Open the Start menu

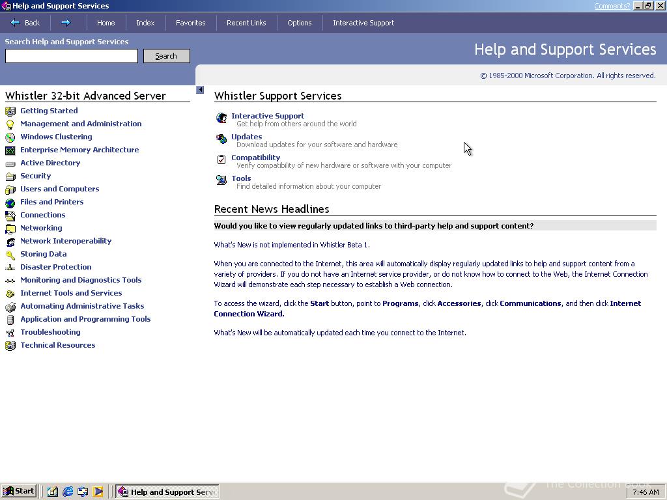click(19, 492)
